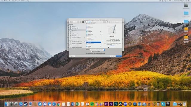Open the File menu

coord(9,1)
